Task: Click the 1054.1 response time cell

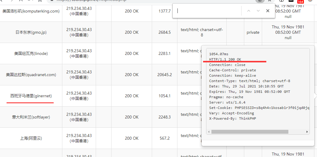Action: (165, 96)
